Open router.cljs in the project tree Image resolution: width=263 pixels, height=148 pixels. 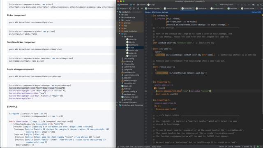[132, 50]
